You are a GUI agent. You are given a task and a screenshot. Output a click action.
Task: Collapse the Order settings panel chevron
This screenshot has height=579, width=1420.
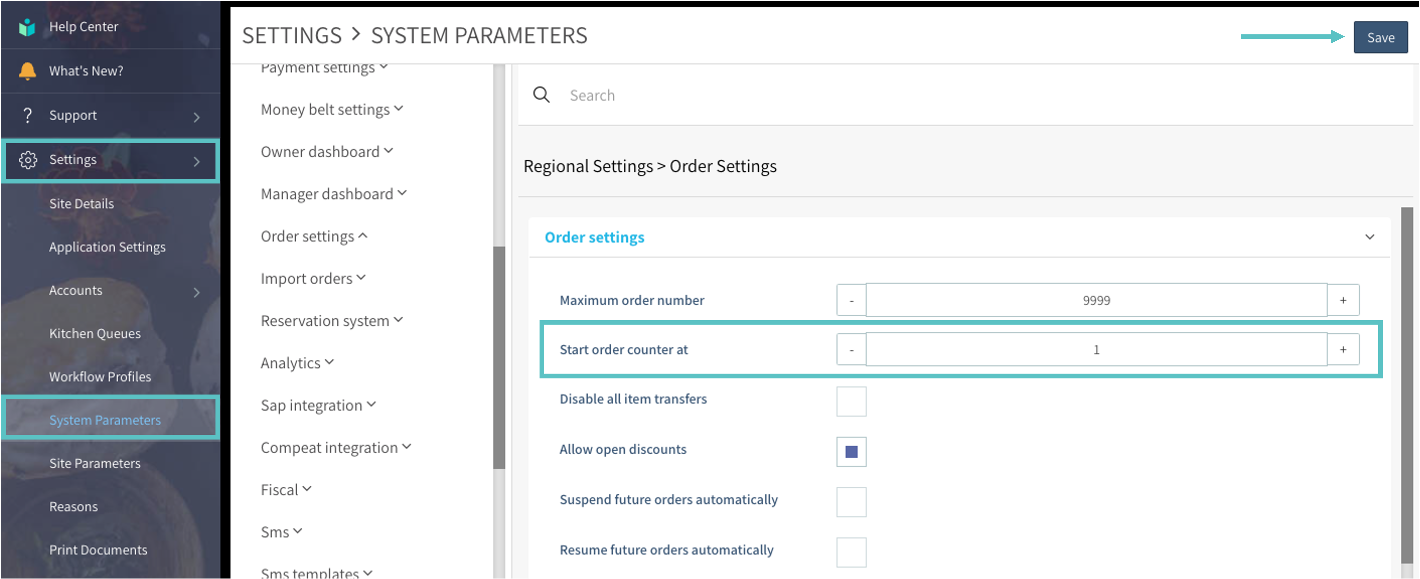point(1369,237)
